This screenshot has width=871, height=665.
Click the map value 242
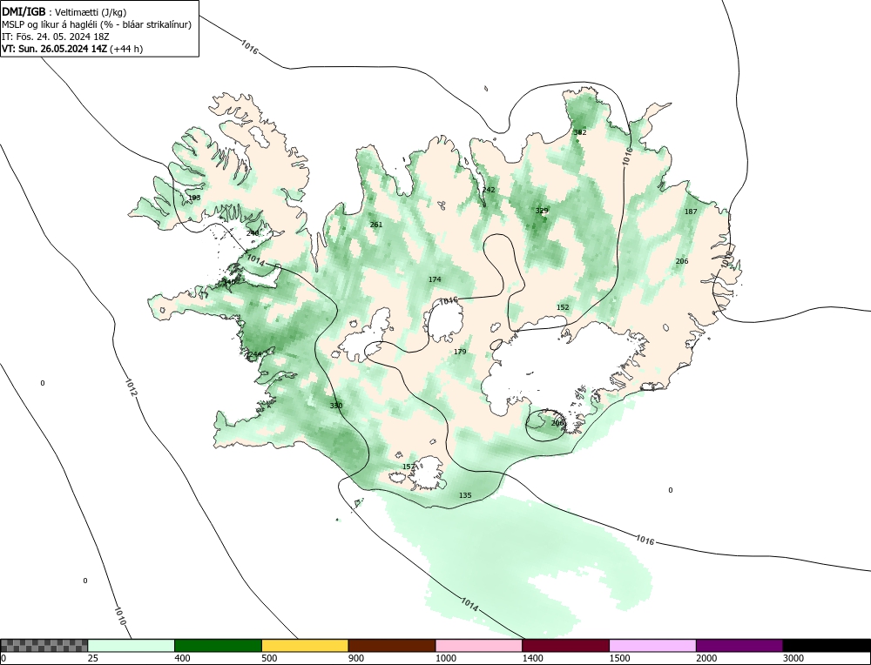(x=489, y=190)
